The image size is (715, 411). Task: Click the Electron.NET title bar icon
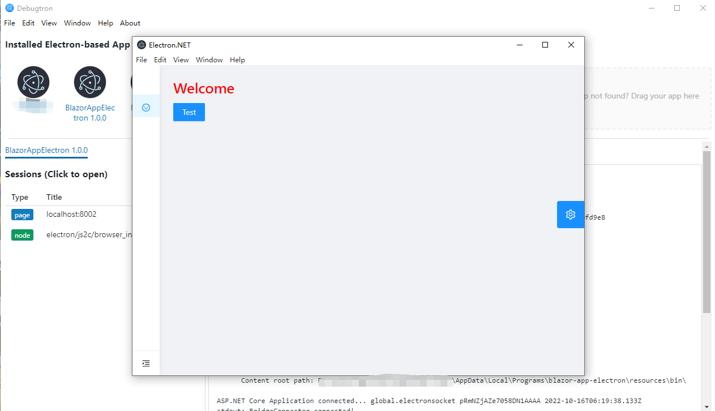tap(142, 45)
